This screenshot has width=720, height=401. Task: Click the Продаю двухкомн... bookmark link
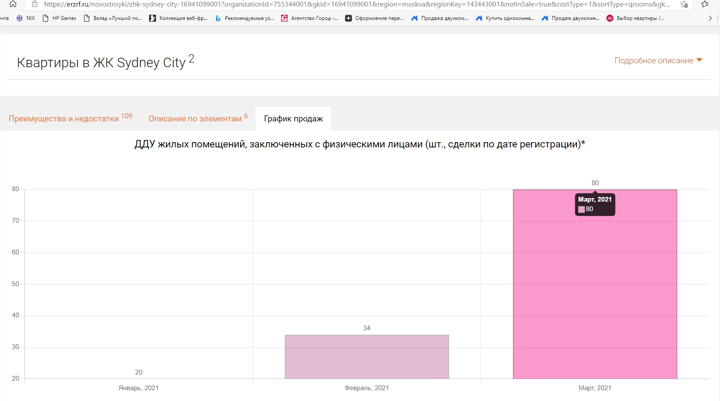(x=571, y=18)
